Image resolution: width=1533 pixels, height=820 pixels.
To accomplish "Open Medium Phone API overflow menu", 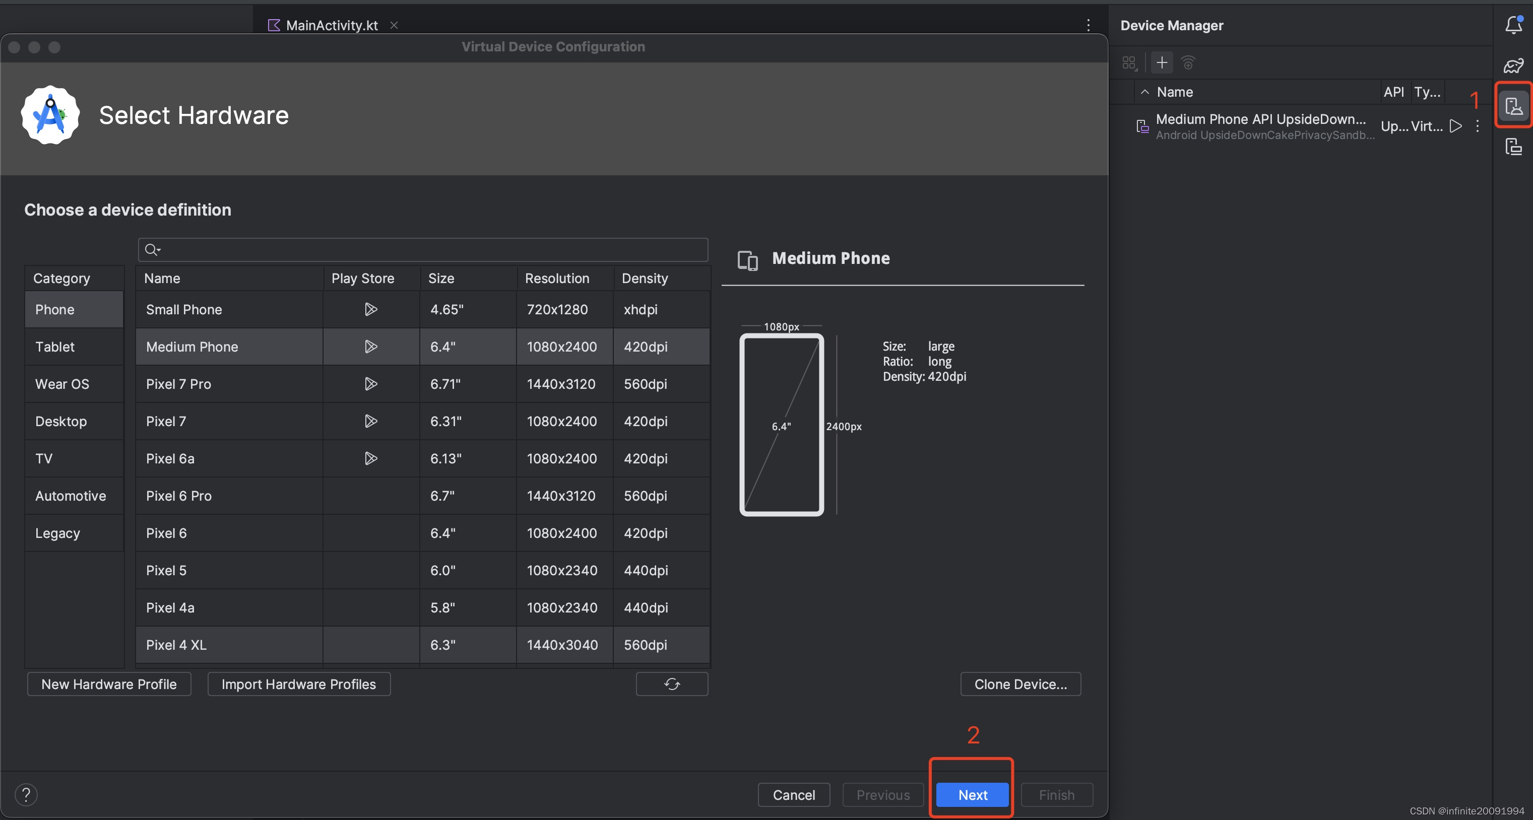I will 1477,126.
